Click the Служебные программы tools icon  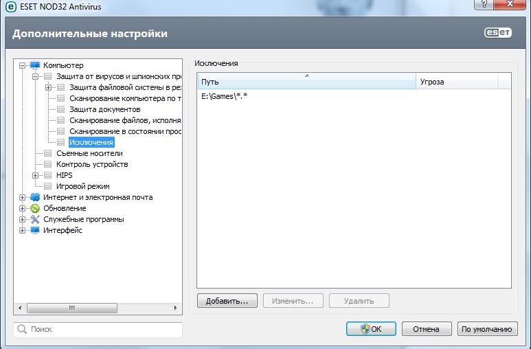(x=35, y=219)
